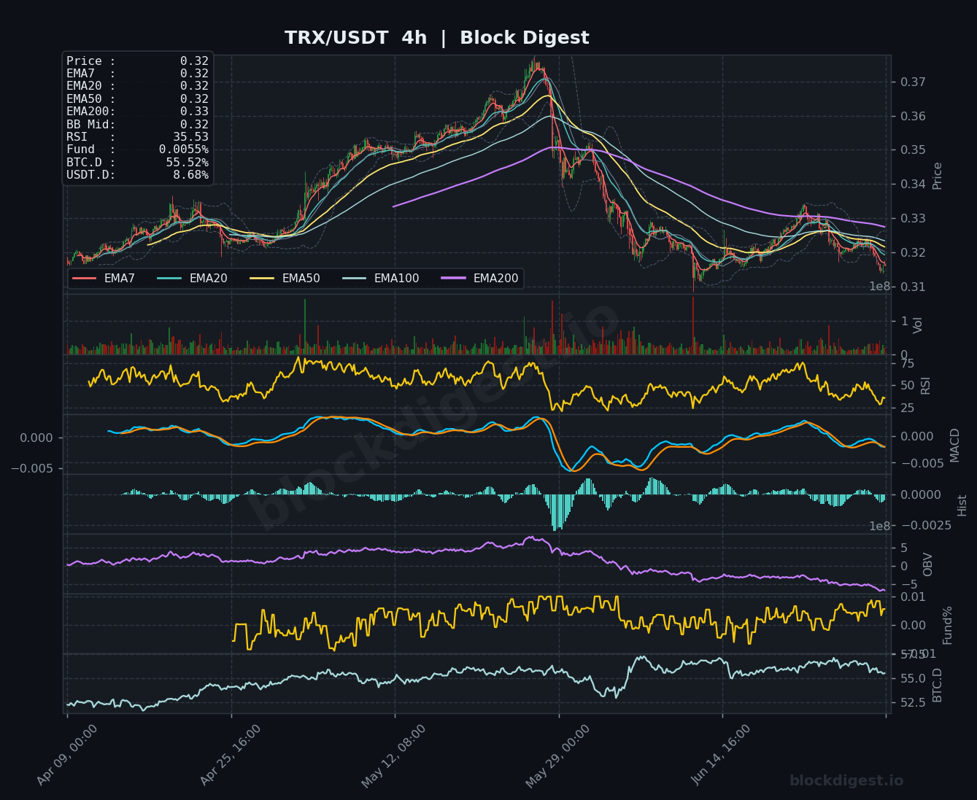The width and height of the screenshot is (977, 800).
Task: Click the Vol panel axis label
Action: (x=918, y=325)
